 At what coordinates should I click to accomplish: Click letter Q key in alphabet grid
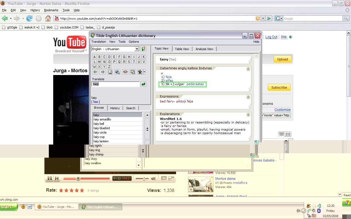pos(119,62)
